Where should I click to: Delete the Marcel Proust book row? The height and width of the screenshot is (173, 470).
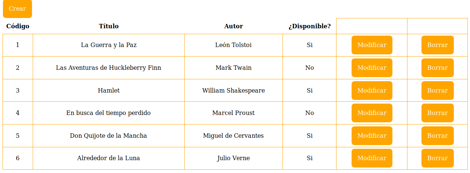pyautogui.click(x=437, y=113)
